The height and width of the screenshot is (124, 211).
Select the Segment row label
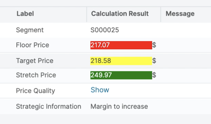pyautogui.click(x=30, y=30)
